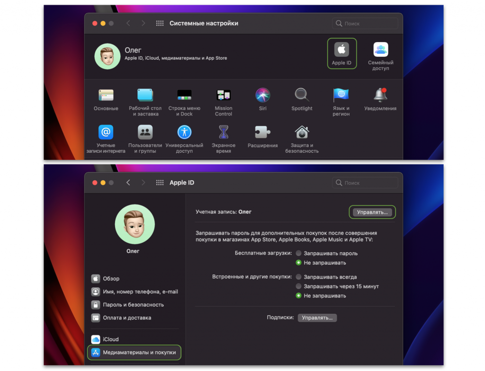Open Siri preferences
Viewport: 485px width, 371px height.
(262, 99)
